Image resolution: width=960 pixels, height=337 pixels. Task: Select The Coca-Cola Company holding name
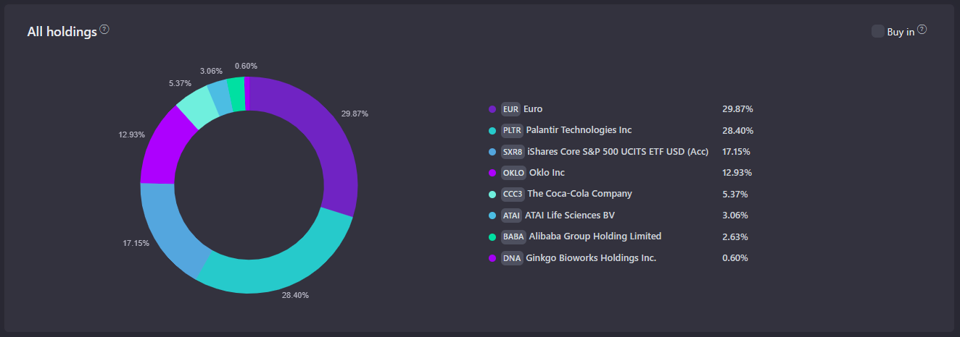pyautogui.click(x=579, y=194)
